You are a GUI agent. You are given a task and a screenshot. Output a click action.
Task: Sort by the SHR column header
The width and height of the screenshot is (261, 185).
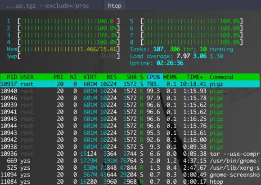(131, 77)
